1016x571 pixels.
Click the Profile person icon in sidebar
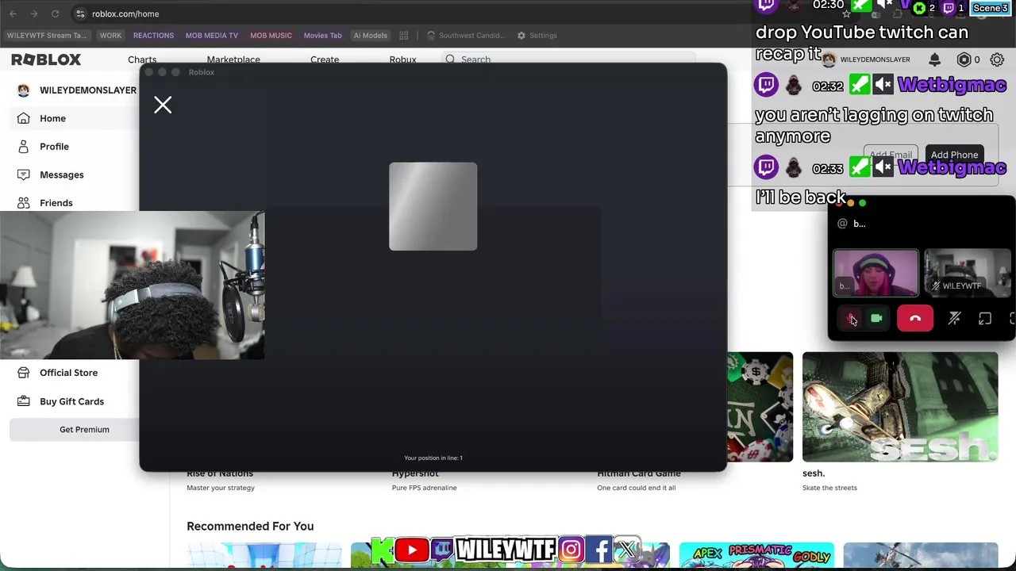click(x=24, y=147)
